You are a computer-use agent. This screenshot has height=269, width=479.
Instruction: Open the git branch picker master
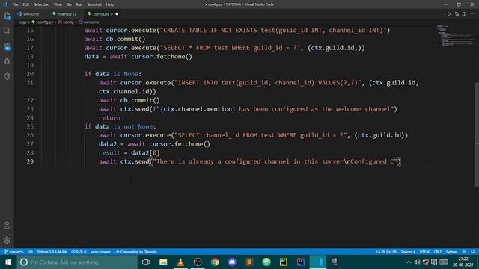[14, 252]
